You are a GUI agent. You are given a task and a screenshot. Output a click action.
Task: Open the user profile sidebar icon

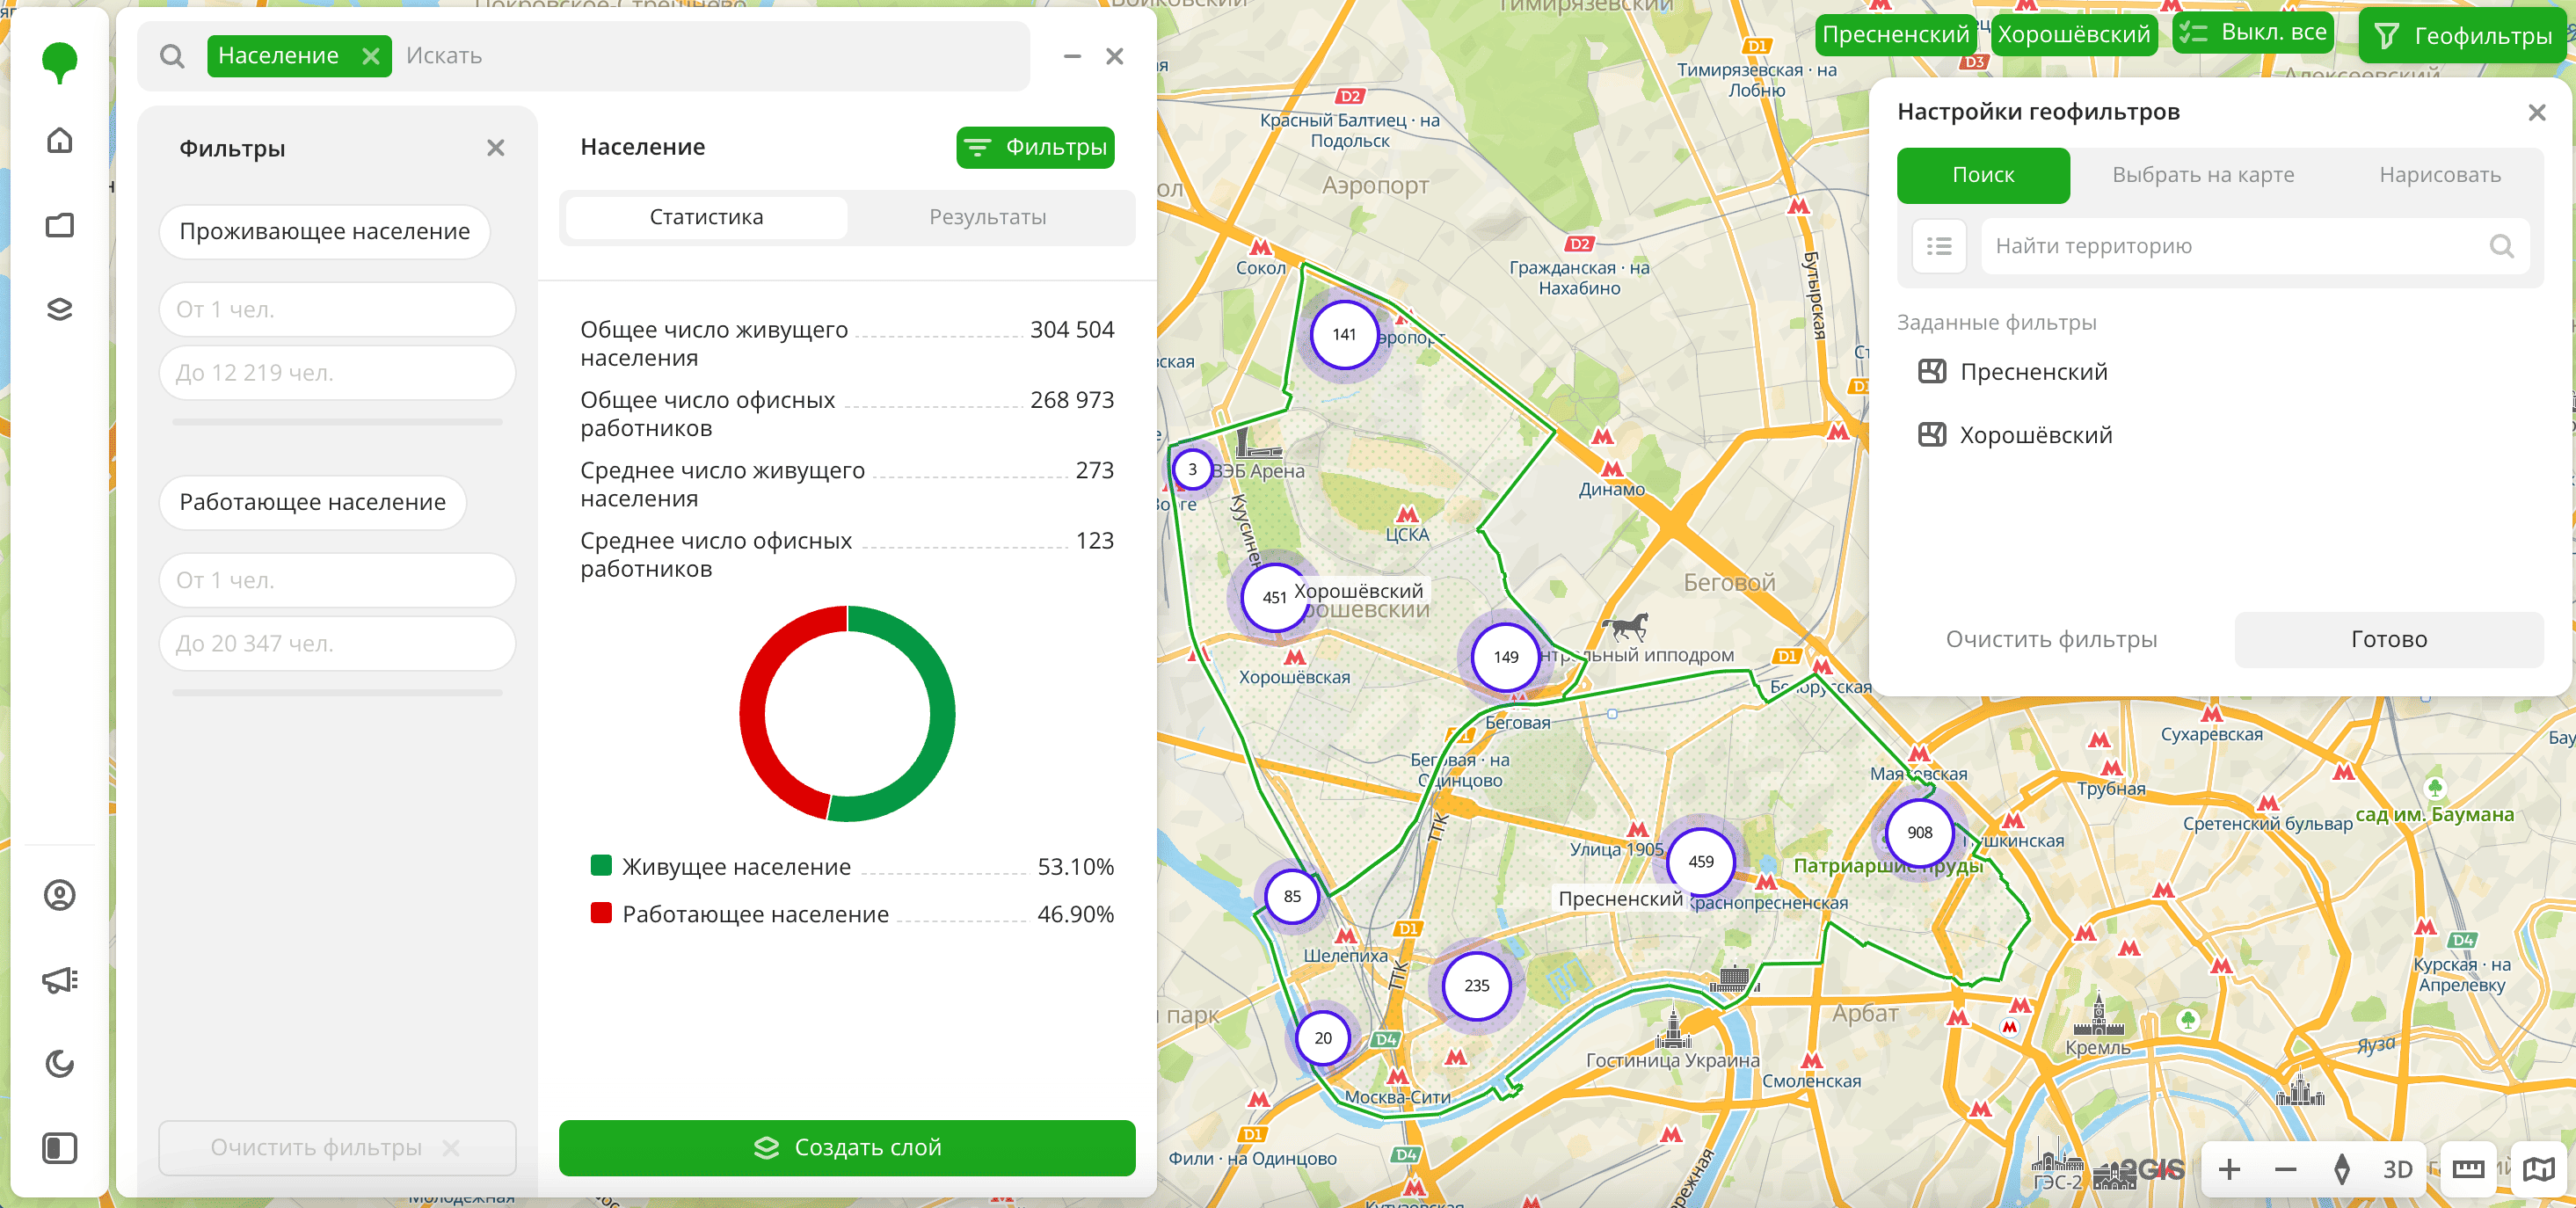tap(60, 895)
